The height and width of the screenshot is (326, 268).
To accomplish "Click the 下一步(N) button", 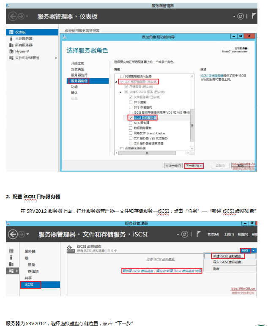I will click(194, 165).
